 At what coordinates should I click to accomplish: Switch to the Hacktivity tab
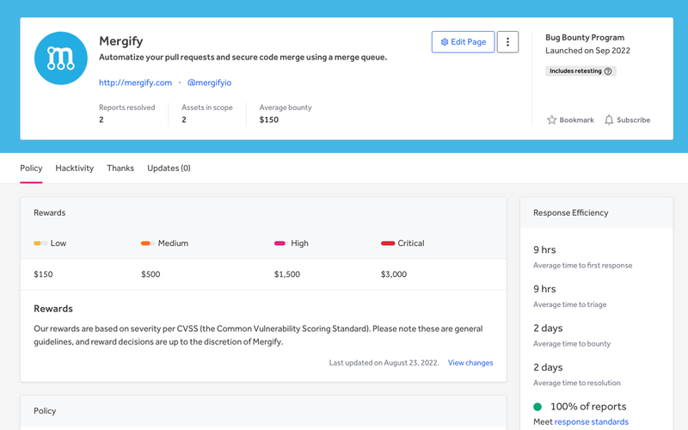pyautogui.click(x=74, y=169)
